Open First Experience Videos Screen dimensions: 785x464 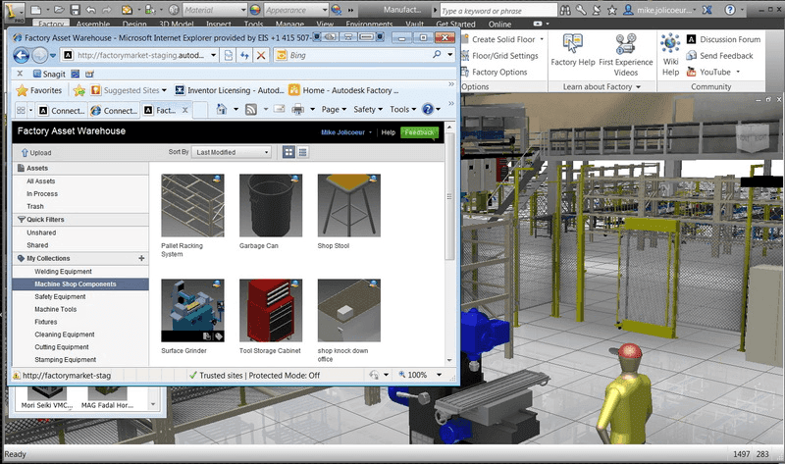click(626, 55)
